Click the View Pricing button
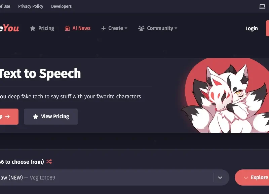This screenshot has width=269, height=194. click(51, 117)
